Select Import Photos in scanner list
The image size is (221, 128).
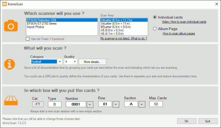(x=36, y=27)
